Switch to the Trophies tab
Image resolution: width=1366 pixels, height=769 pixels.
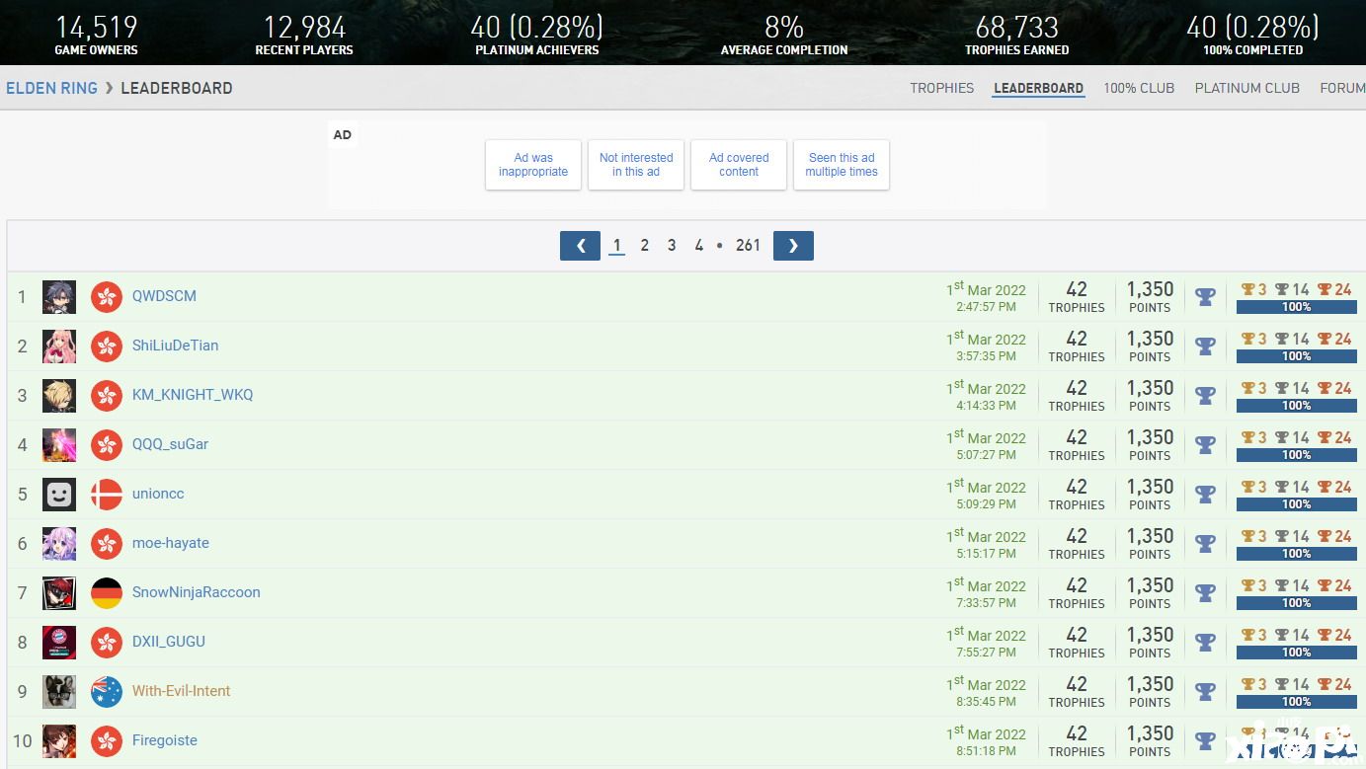coord(942,88)
